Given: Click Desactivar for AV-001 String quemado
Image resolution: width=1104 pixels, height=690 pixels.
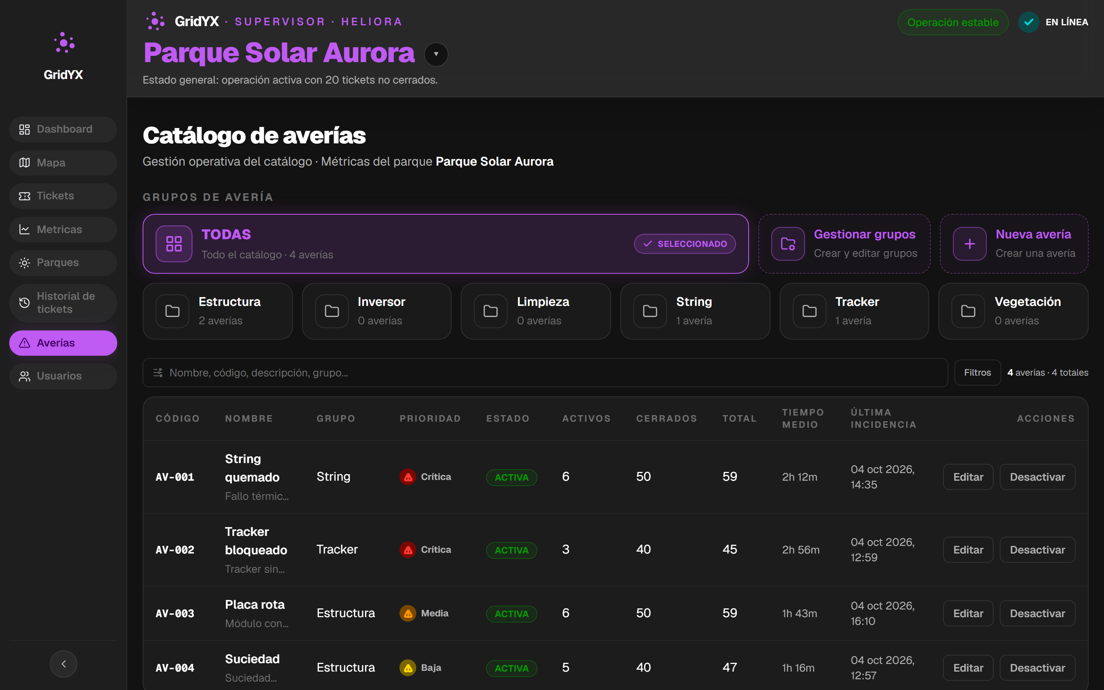Looking at the screenshot, I should tap(1037, 477).
